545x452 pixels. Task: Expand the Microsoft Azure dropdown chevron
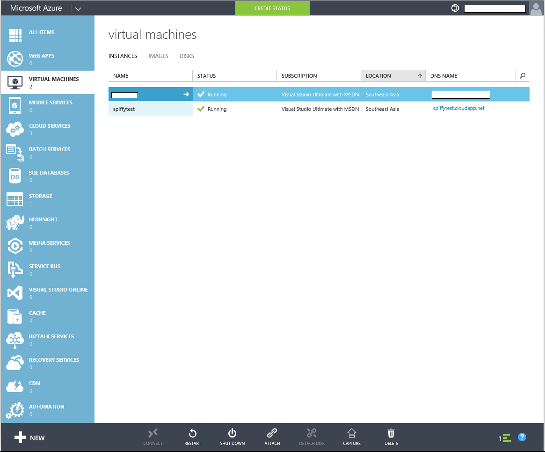click(78, 9)
